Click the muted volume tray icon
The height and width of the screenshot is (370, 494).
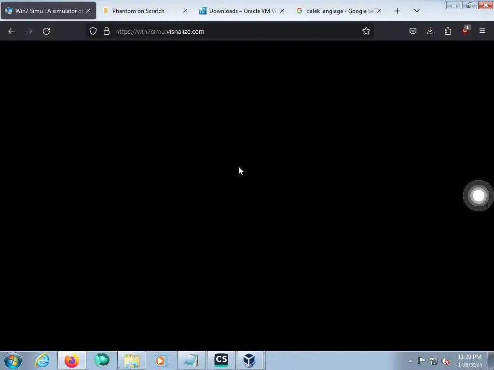(445, 361)
